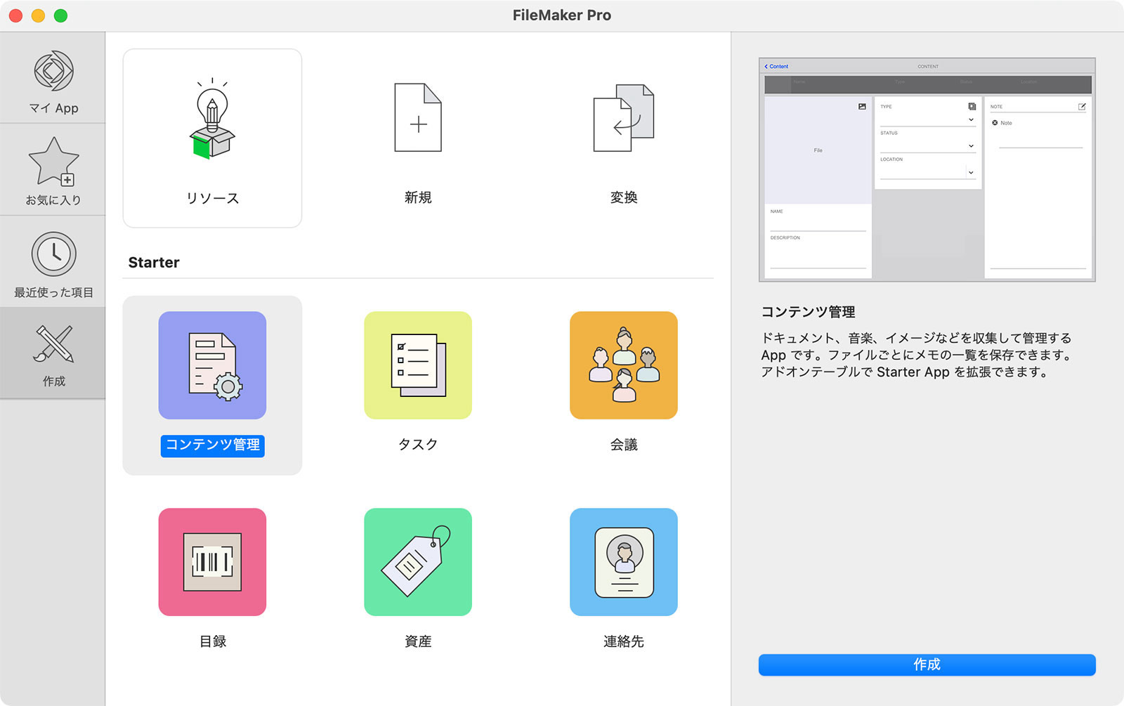
Task: Expand the LOCATION dropdown in the preview
Action: (x=972, y=172)
